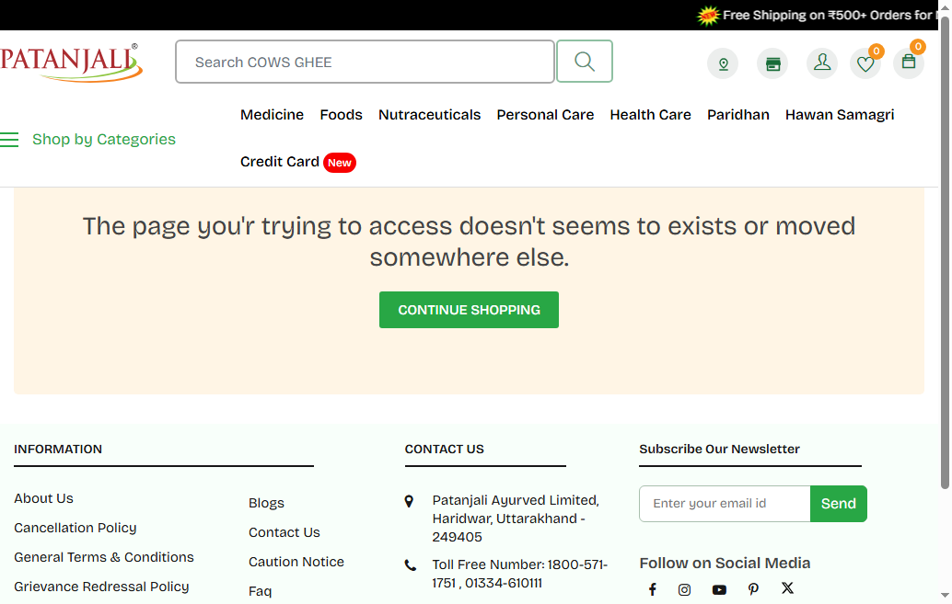This screenshot has height=604, width=952.
Task: Open the Caution Notice link
Action: tap(296, 562)
